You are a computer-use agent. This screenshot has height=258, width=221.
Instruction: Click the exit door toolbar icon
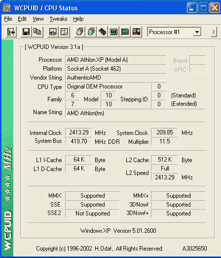click(x=11, y=32)
